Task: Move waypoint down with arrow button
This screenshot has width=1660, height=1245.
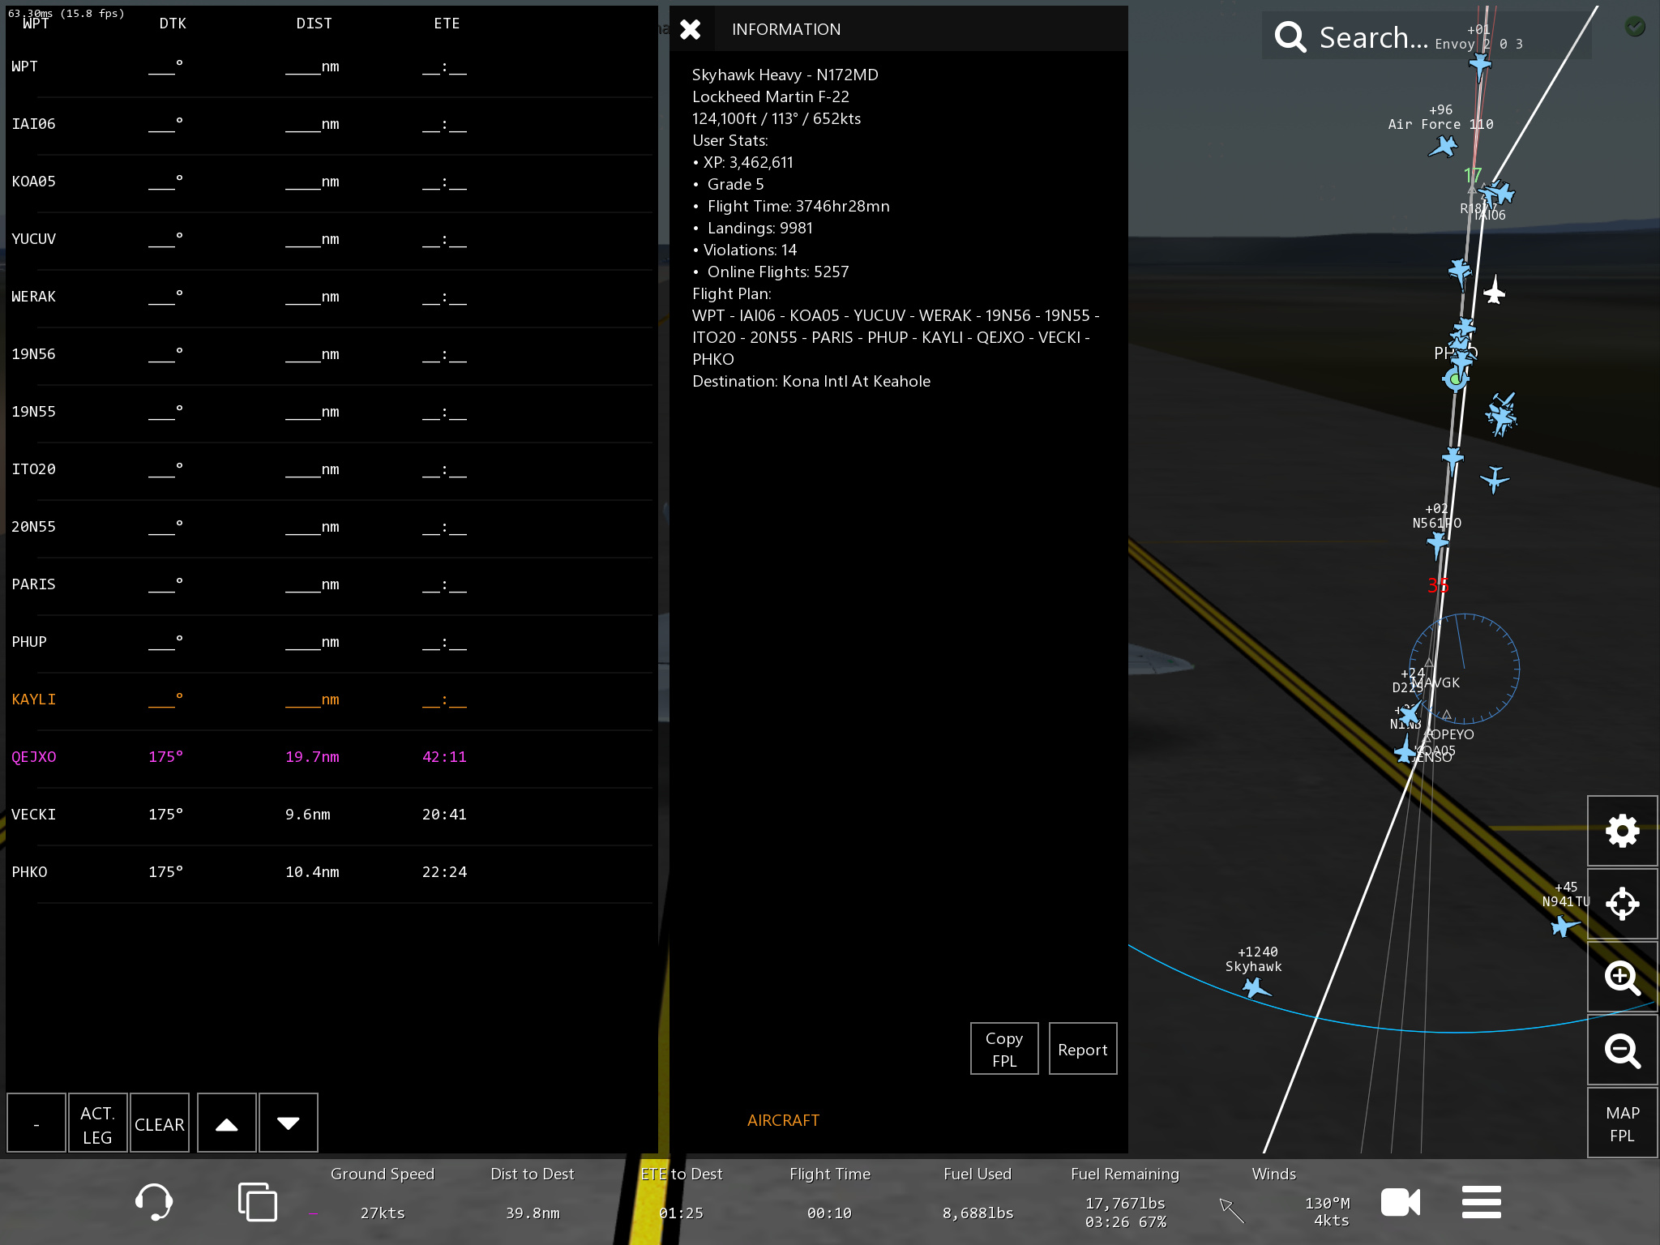Action: 289,1123
